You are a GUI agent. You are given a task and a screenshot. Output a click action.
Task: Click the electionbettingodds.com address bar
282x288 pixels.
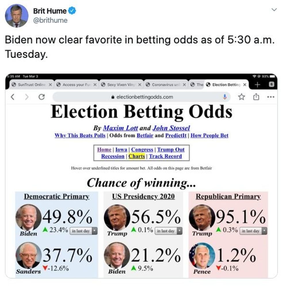[x=141, y=97]
